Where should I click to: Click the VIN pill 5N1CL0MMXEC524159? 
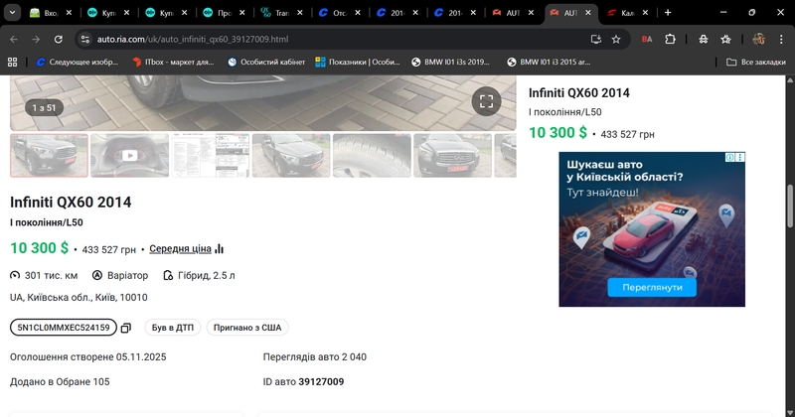[64, 328]
